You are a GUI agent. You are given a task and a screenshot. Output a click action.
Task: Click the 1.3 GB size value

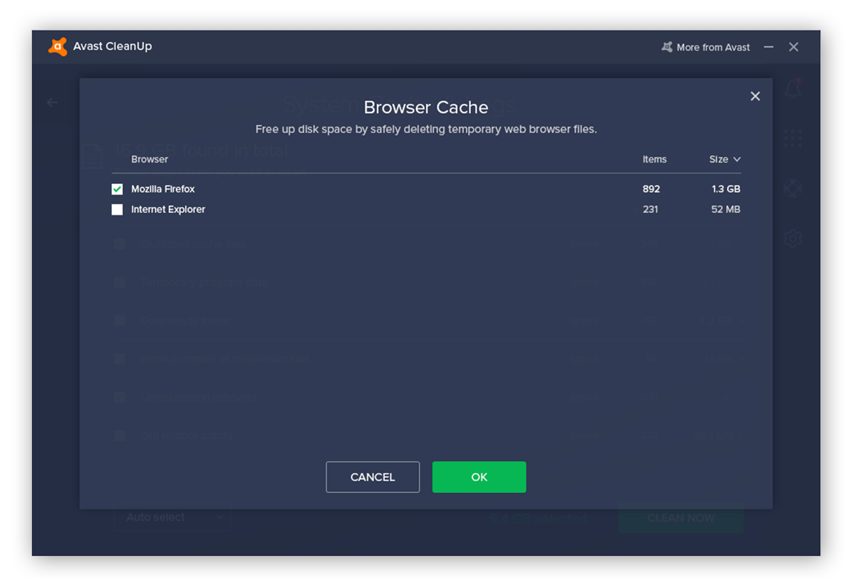tap(726, 190)
